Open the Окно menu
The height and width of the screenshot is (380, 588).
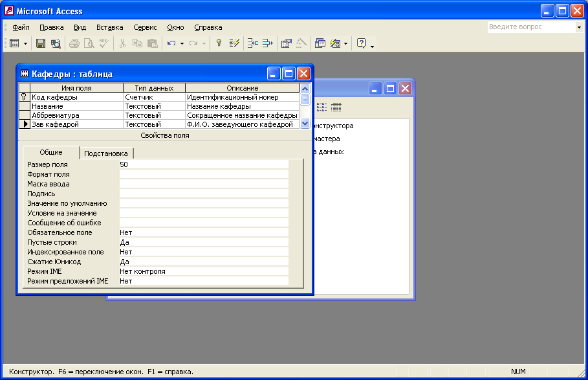(175, 27)
